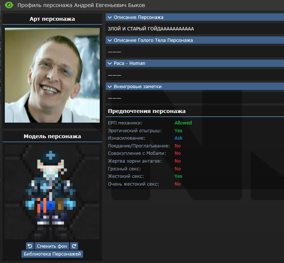Toggle Поедание/Проглатывание No value
Image resolution: width=284 pixels, height=263 pixels.
178,146
